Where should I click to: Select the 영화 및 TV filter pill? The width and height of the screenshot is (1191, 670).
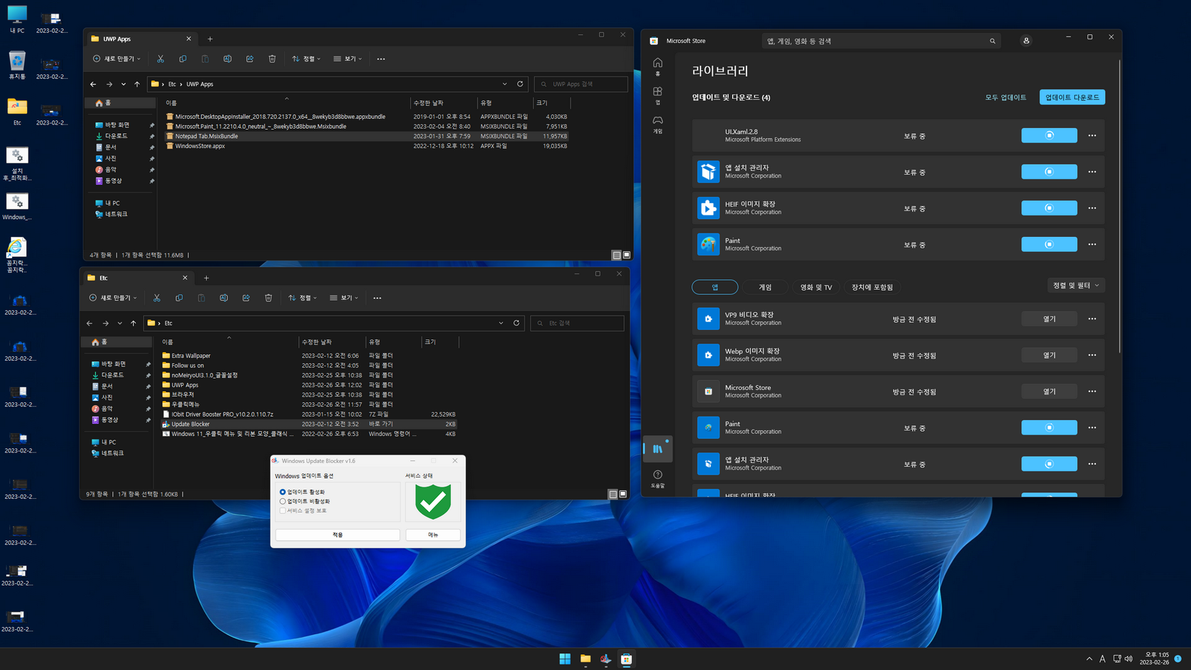(x=816, y=287)
